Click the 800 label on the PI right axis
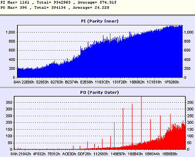 187,41
